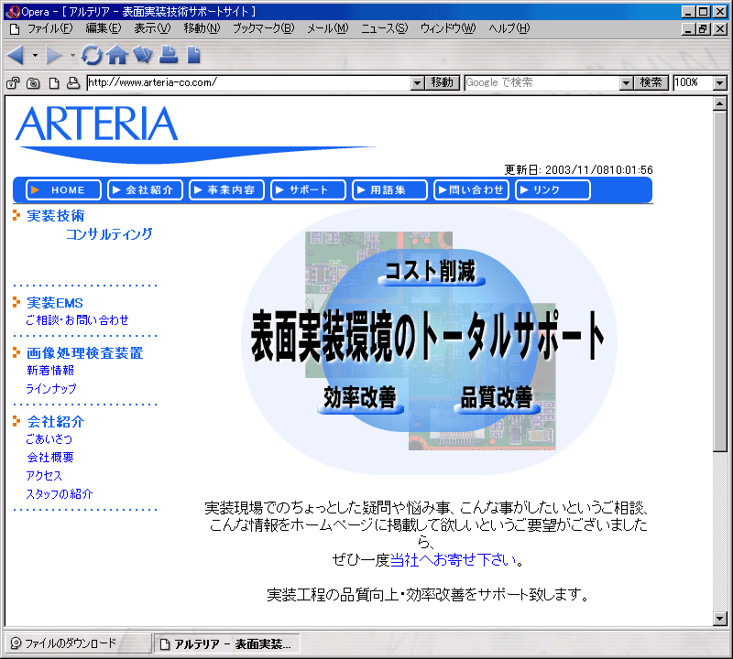
Task: Click the scrollbar down arrow
Action: pos(720,619)
